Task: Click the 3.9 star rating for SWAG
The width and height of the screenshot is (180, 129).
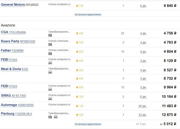Action: click(x=79, y=97)
